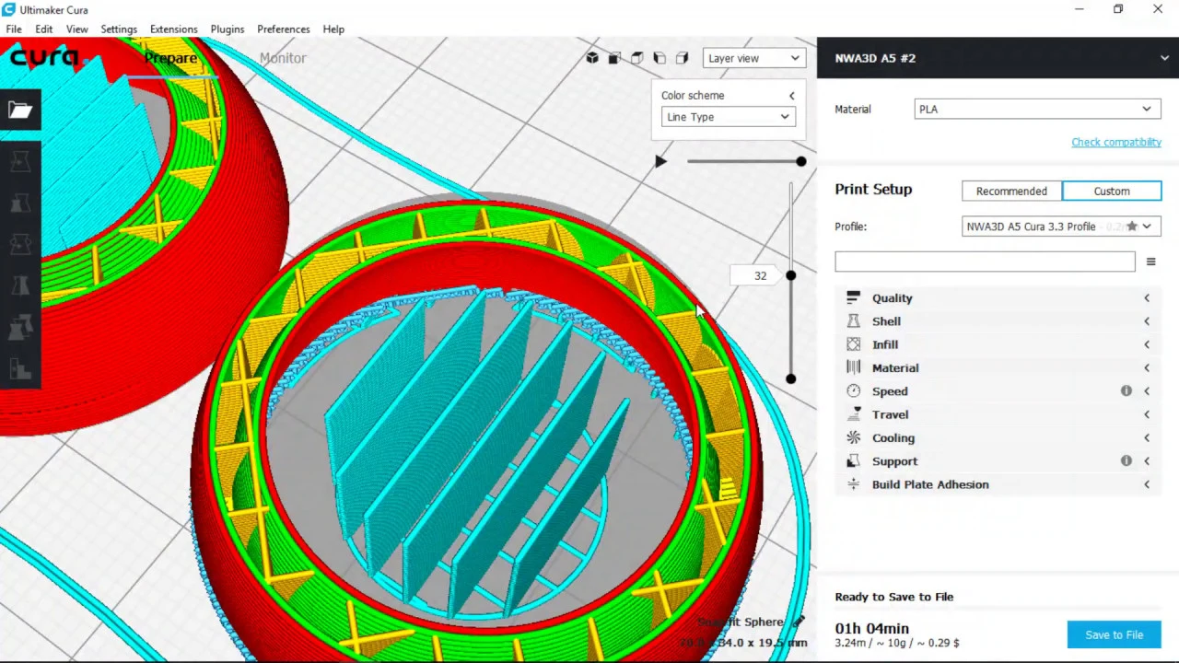Screen dimensions: 1179x663
Task: Expand the Build Plate Adhesion section
Action: 1147,484
